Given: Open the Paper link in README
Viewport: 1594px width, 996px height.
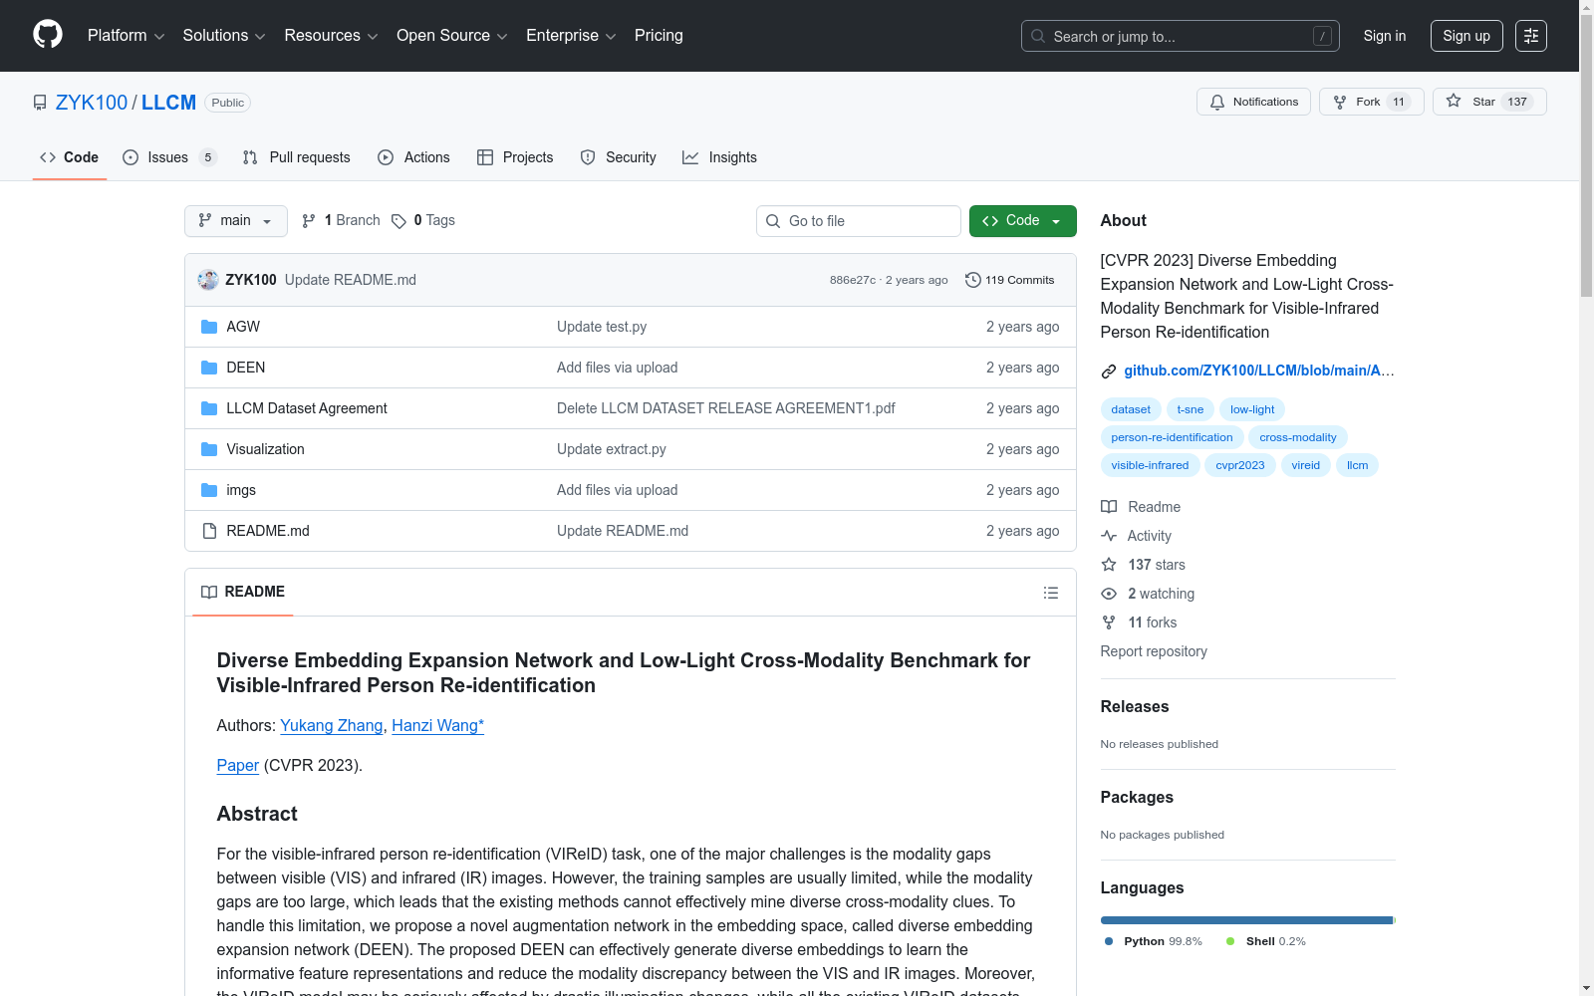Looking at the screenshot, I should tap(238, 766).
